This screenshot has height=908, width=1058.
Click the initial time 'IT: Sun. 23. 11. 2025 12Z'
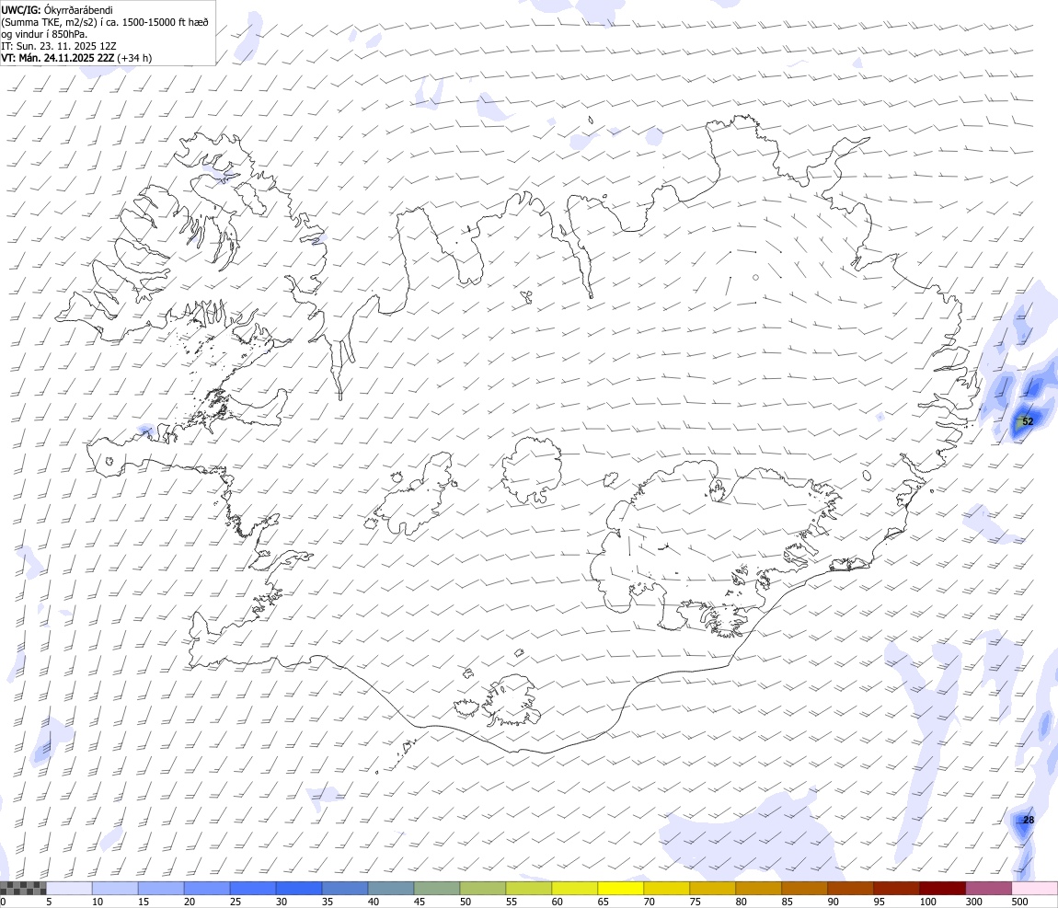(59, 46)
